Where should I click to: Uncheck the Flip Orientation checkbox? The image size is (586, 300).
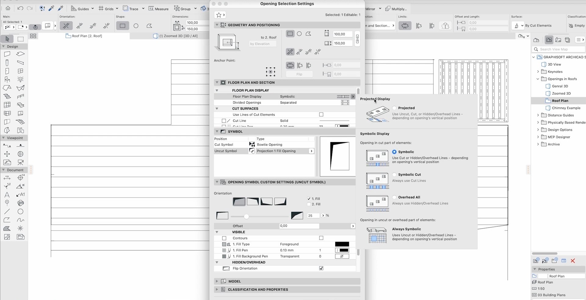click(321, 268)
